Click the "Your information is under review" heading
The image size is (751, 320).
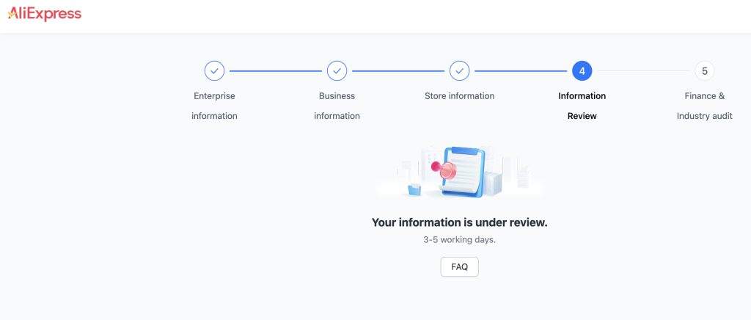click(x=459, y=222)
